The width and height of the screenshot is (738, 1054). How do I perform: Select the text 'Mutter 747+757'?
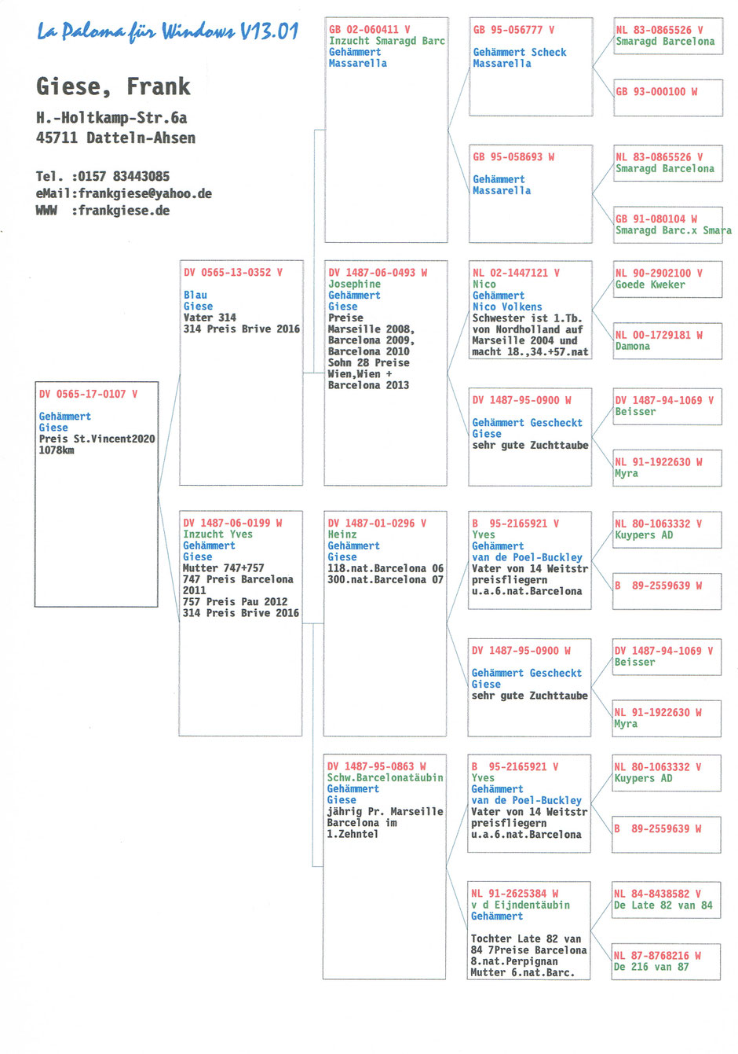pos(224,568)
